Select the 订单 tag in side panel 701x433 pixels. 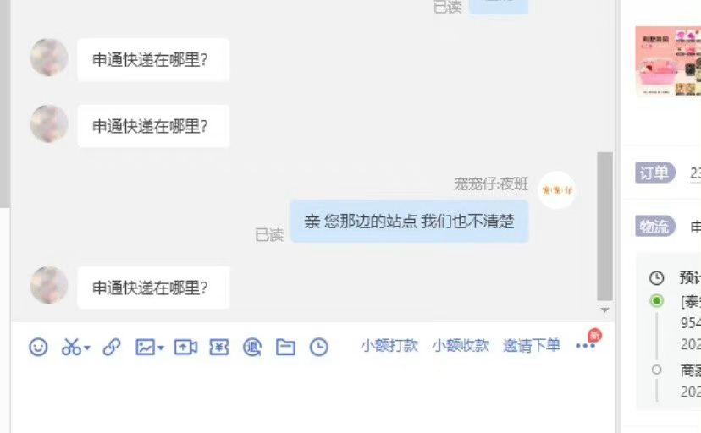pos(655,173)
